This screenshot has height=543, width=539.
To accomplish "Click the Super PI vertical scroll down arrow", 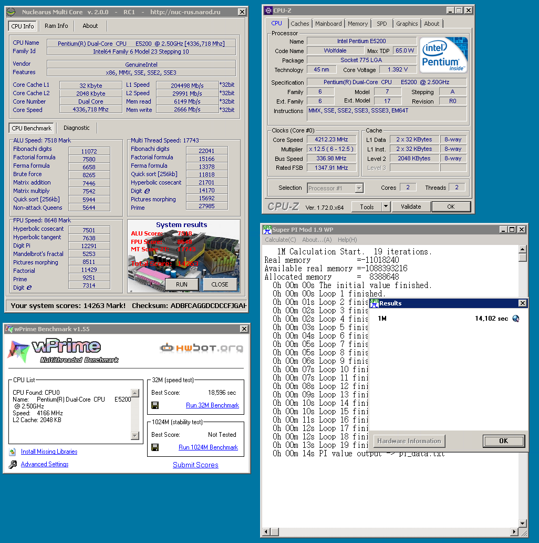I will [x=522, y=523].
